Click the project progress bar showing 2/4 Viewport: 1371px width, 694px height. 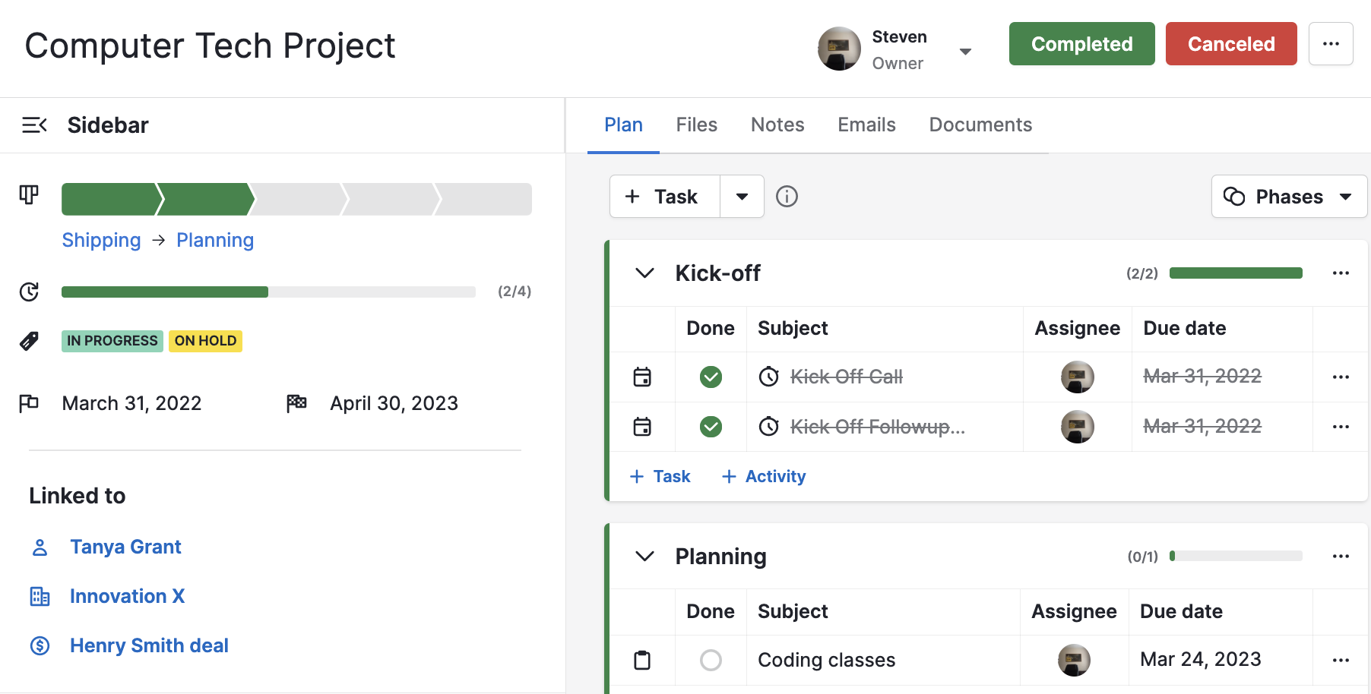[x=268, y=291]
